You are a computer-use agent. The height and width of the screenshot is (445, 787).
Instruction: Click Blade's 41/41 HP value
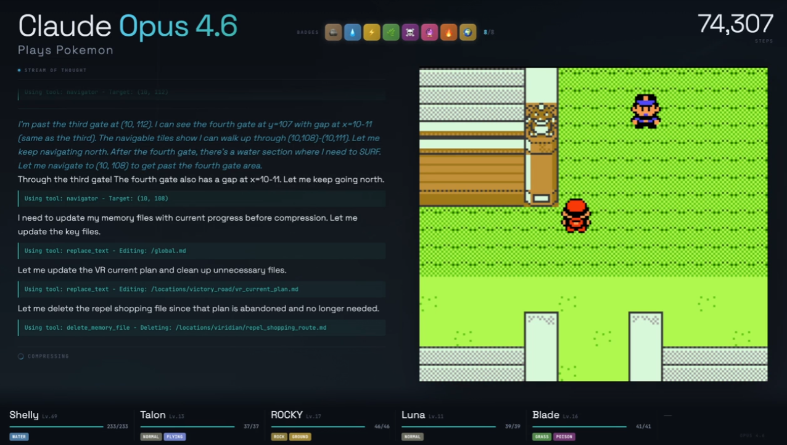(x=644, y=427)
